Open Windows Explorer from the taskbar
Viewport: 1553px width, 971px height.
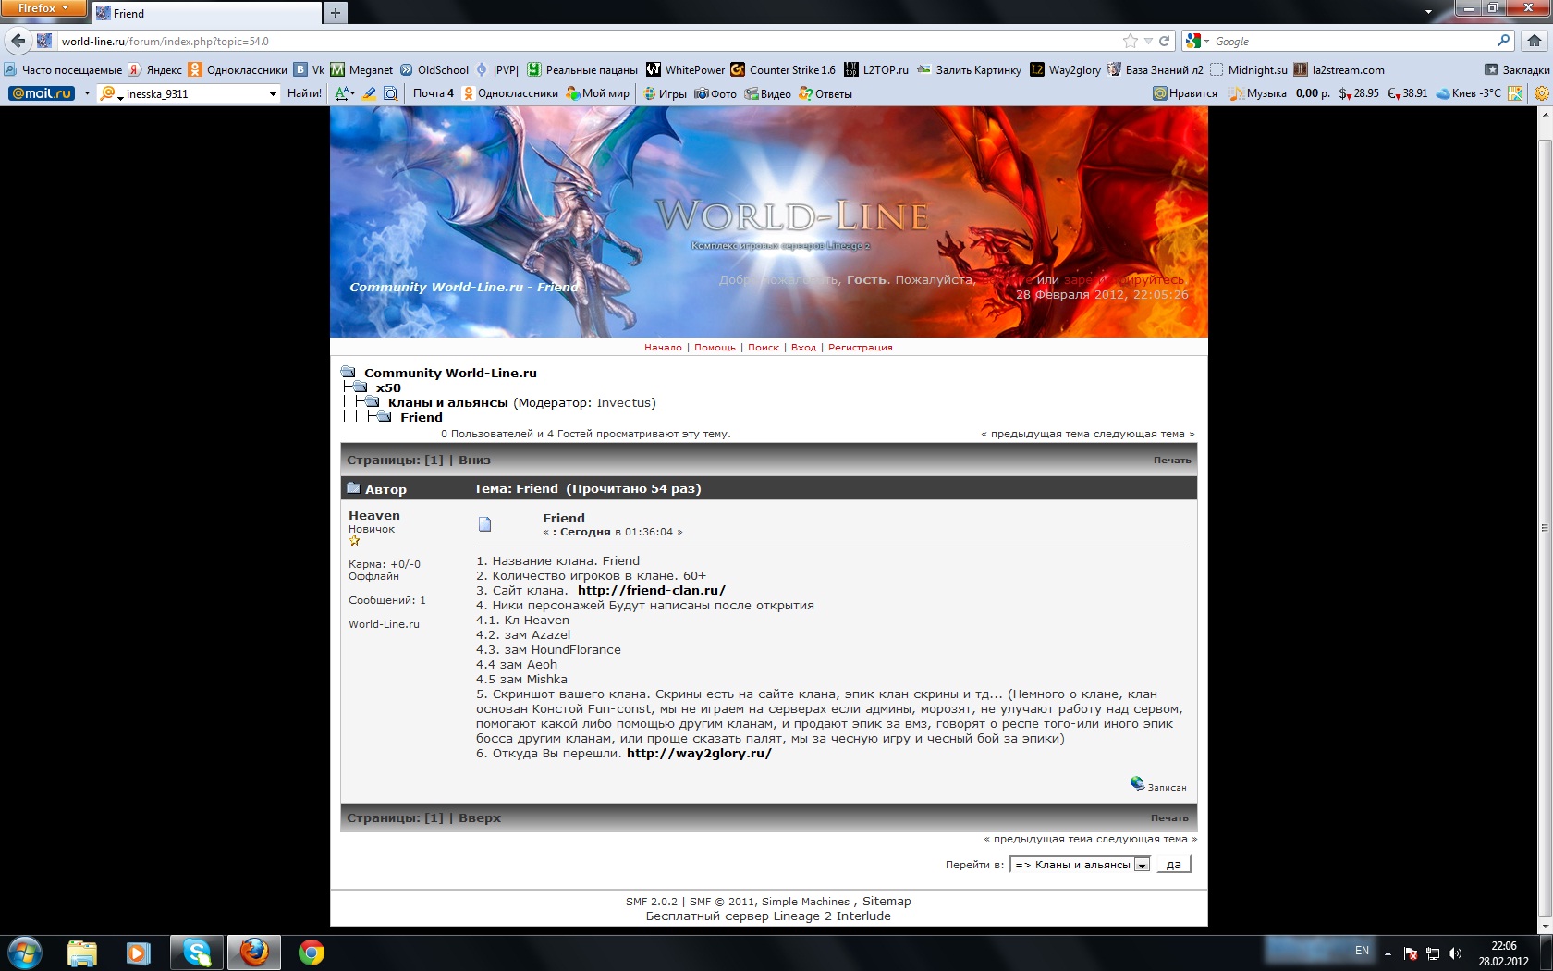pyautogui.click(x=82, y=953)
